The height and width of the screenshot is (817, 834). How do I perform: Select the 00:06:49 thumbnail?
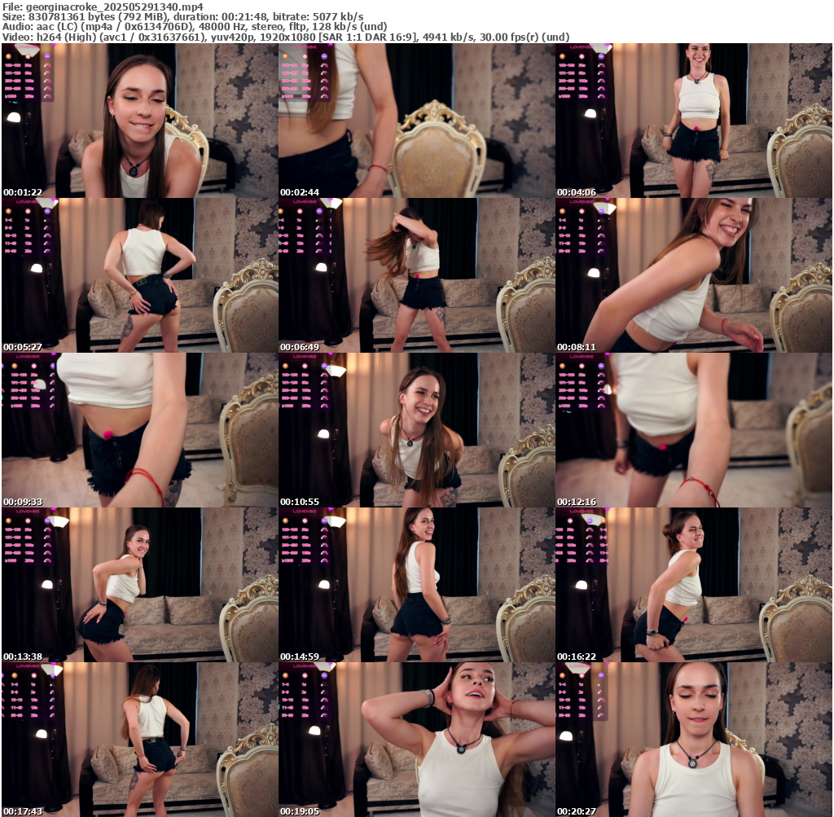pyautogui.click(x=416, y=275)
